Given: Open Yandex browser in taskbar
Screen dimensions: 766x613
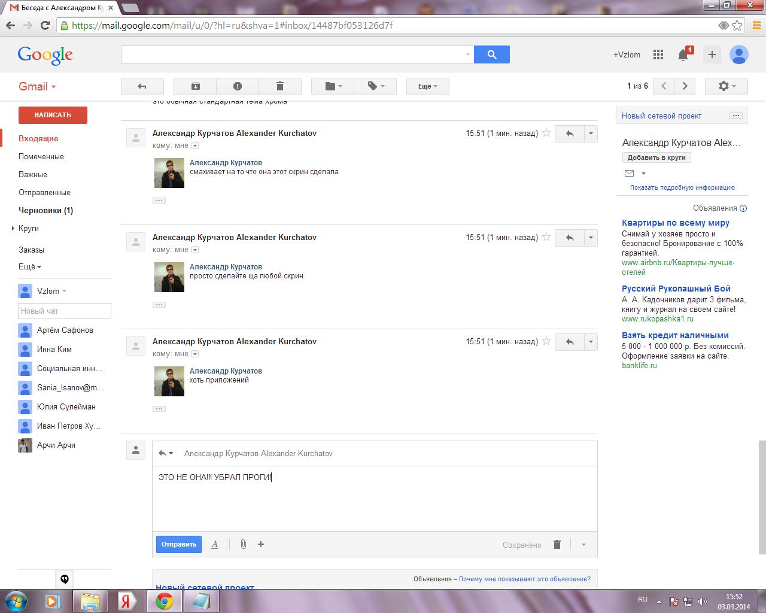Looking at the screenshot, I should pos(126,601).
